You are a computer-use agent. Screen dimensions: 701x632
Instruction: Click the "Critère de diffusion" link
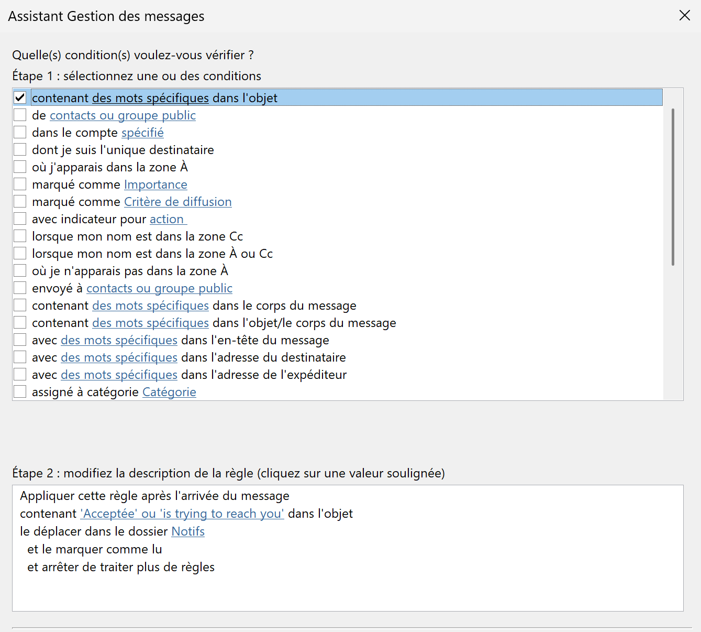(x=177, y=202)
